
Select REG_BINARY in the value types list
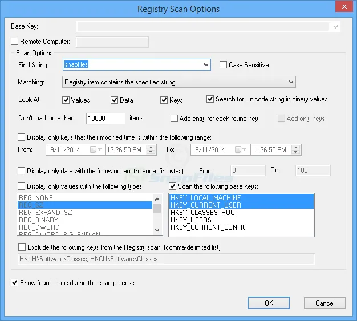85,220
